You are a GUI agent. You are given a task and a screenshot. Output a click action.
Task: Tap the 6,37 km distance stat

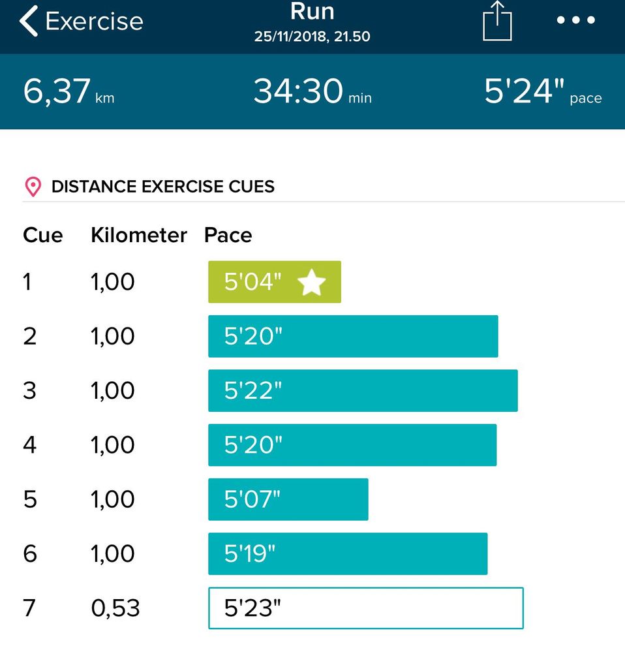coord(69,91)
